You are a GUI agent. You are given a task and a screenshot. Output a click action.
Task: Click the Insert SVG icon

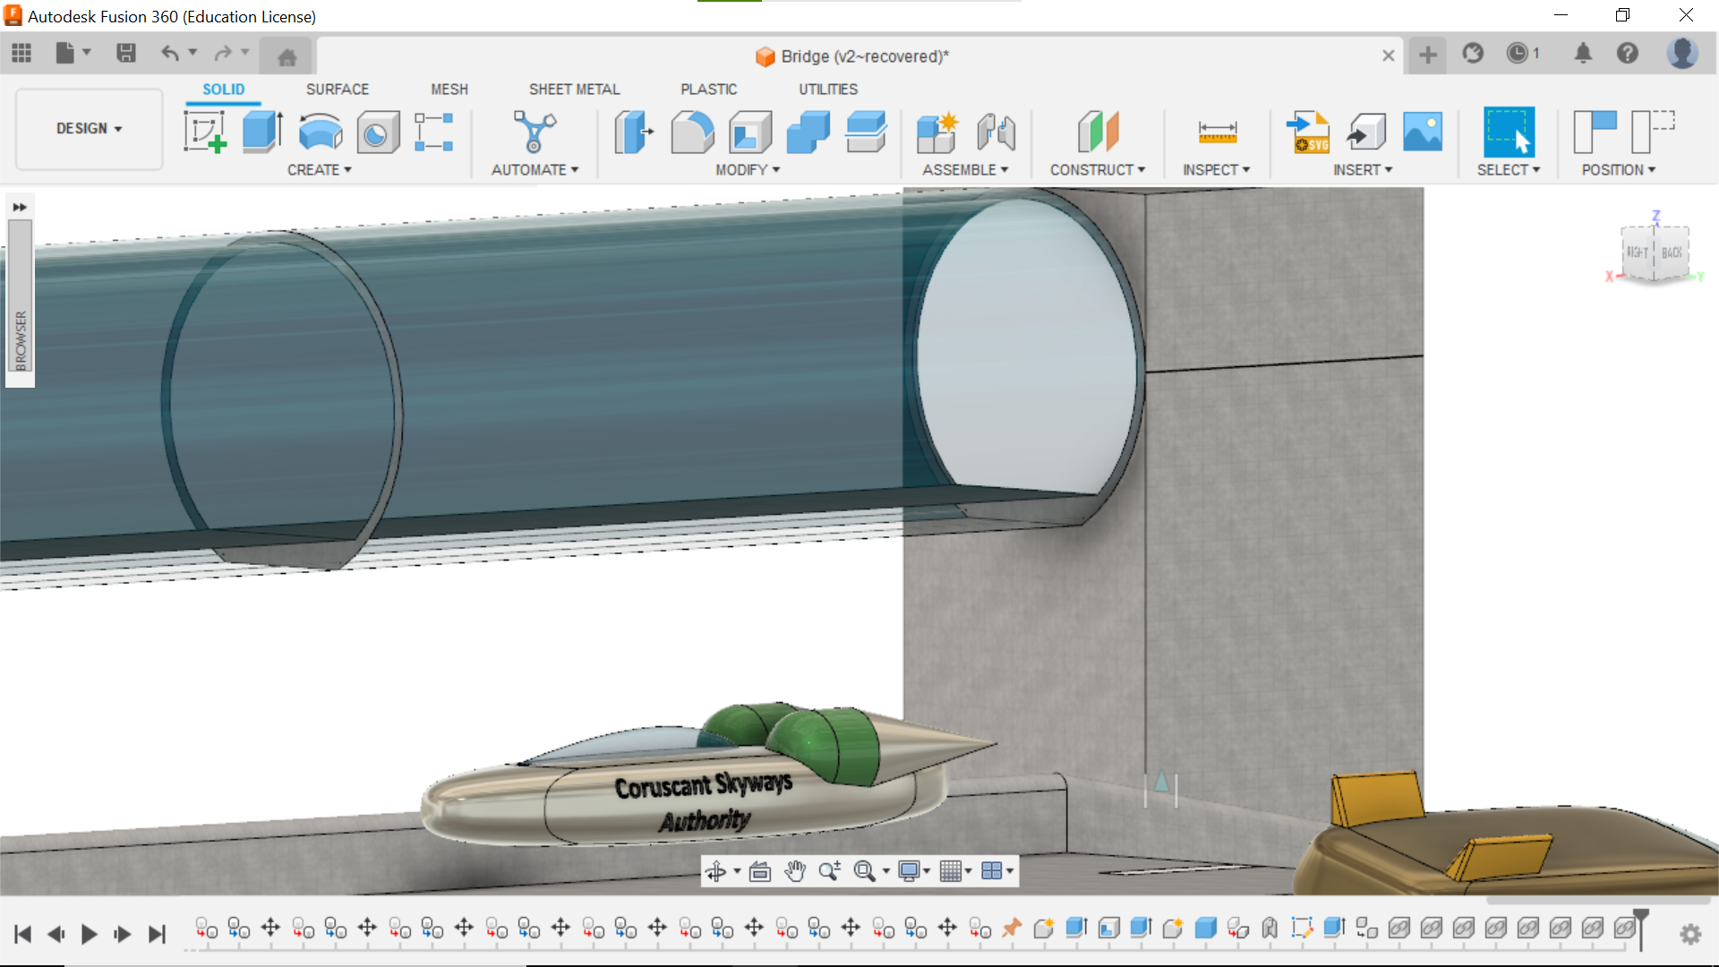click(x=1307, y=132)
